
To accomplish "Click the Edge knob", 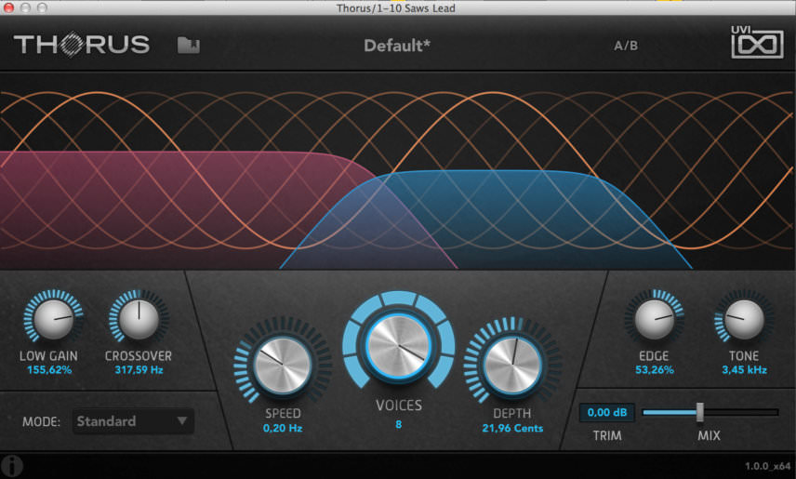I will pos(655,319).
